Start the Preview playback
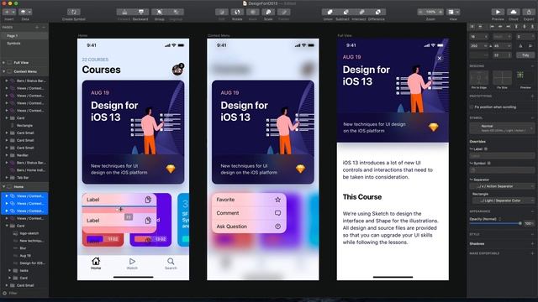Screen dimensions: 538x302 click(x=498, y=12)
